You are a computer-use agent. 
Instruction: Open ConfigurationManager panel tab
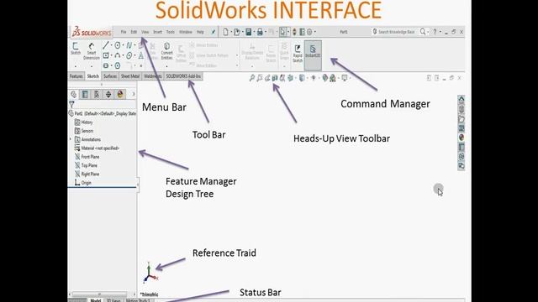click(97, 94)
